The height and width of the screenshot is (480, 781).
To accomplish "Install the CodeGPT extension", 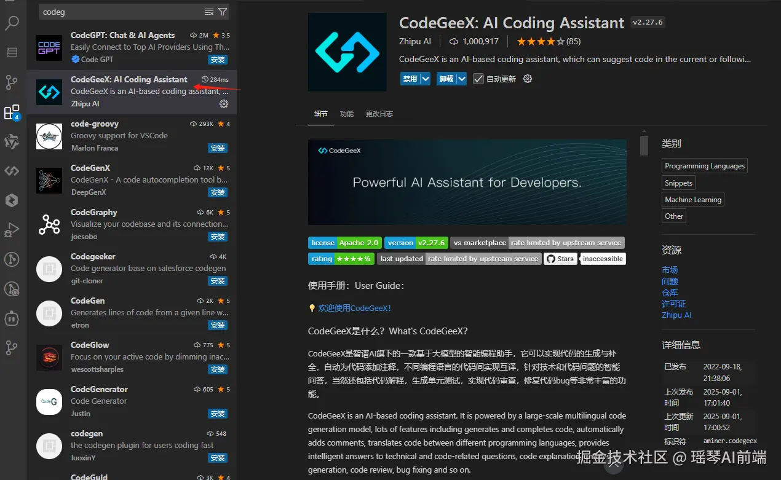I will tap(218, 60).
